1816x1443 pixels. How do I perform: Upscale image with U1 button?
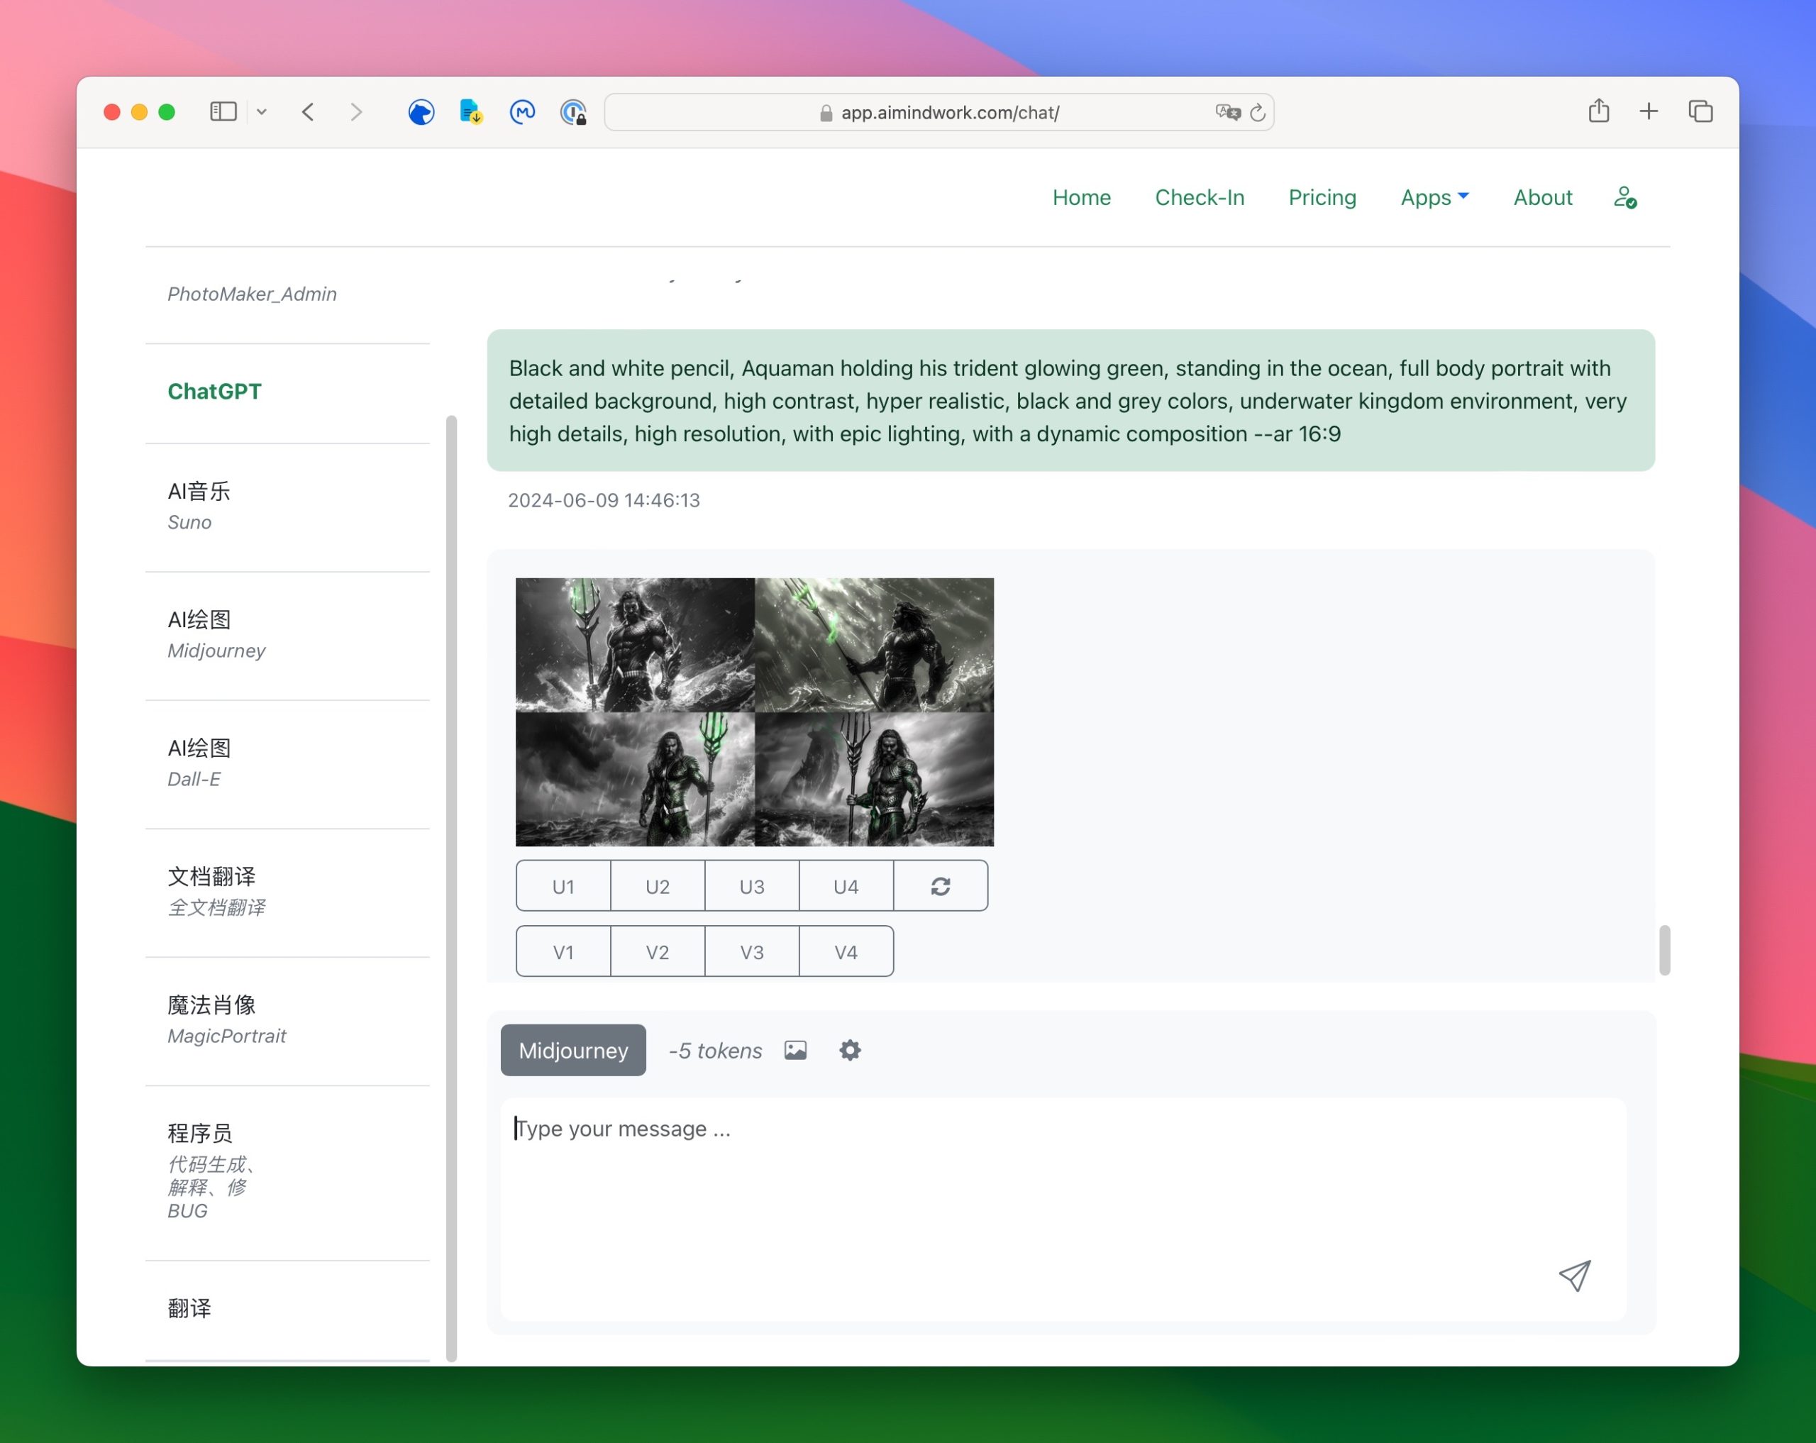563,886
